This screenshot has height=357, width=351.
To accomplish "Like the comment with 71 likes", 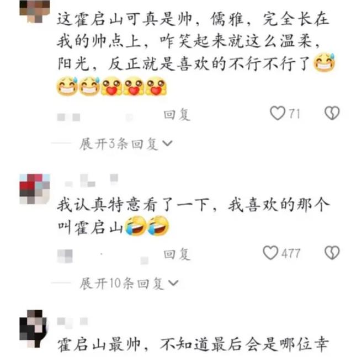I will tap(278, 113).
